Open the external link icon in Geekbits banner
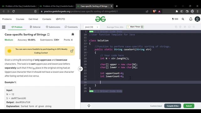Image resolution: width=201 pixels, height=113 pixels. coord(72,51)
